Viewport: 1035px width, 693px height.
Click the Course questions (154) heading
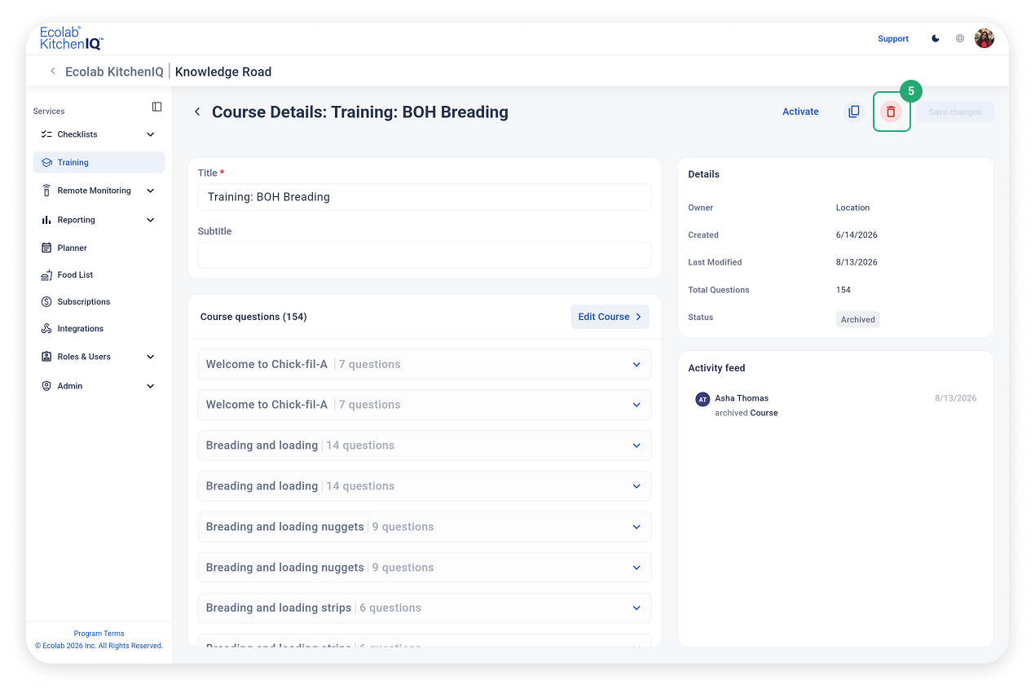[x=253, y=317]
